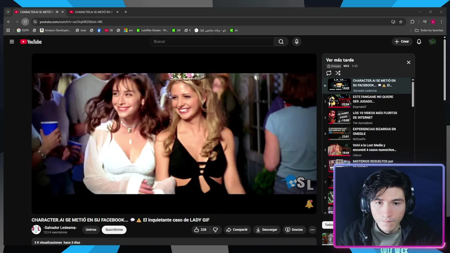Mute the first tab via speaker icon

click(57, 12)
